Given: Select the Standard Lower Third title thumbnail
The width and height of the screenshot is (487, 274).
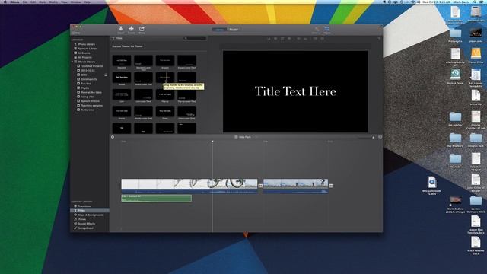Looking at the screenshot, I should click(143, 60).
